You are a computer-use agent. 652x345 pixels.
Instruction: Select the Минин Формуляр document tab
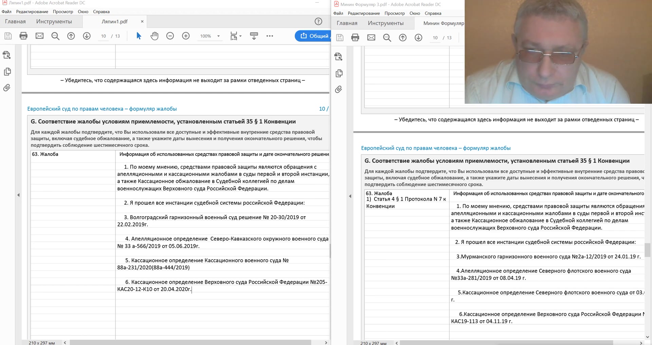443,23
